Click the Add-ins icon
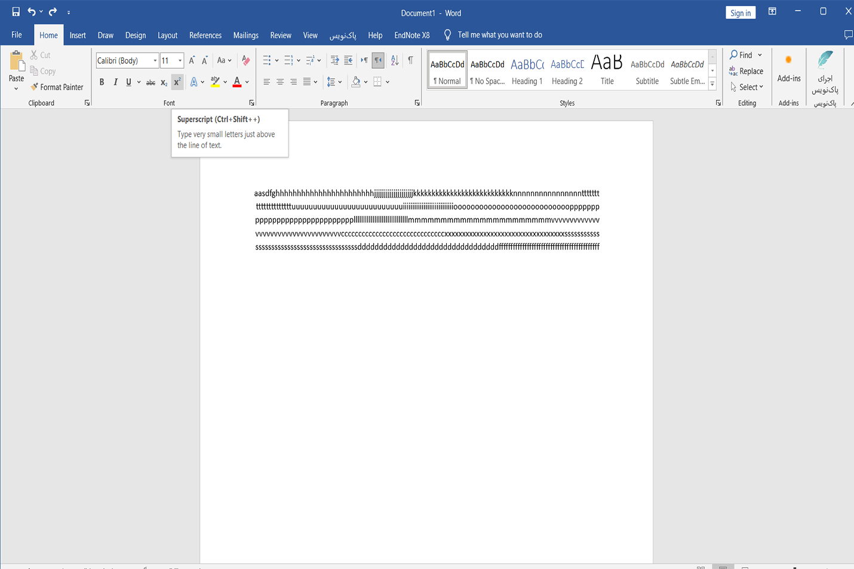 point(788,60)
